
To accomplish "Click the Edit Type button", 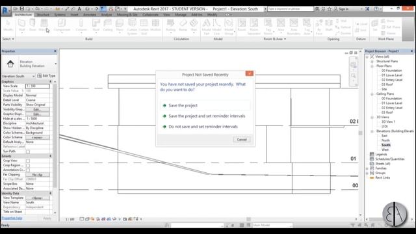I will click(46, 76).
